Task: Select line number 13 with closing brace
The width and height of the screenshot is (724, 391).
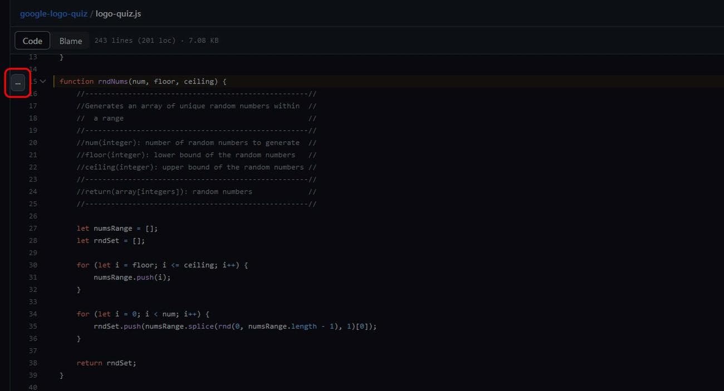Action: 33,57
